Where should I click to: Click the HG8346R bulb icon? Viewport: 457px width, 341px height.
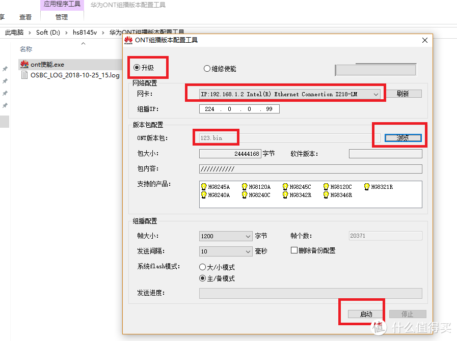(x=326, y=195)
